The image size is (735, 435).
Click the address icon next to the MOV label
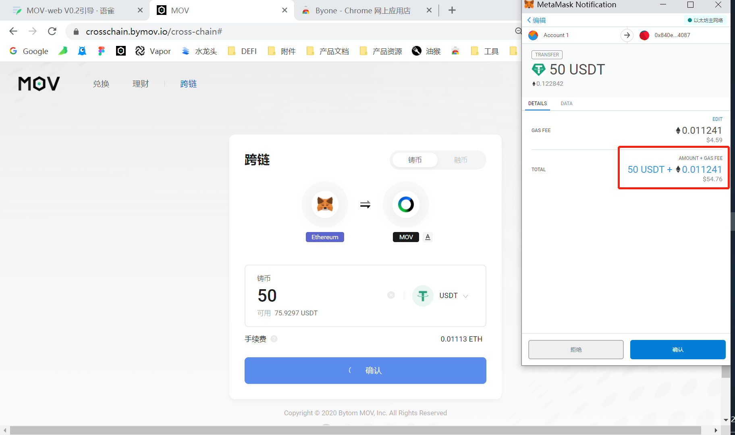pyautogui.click(x=428, y=237)
